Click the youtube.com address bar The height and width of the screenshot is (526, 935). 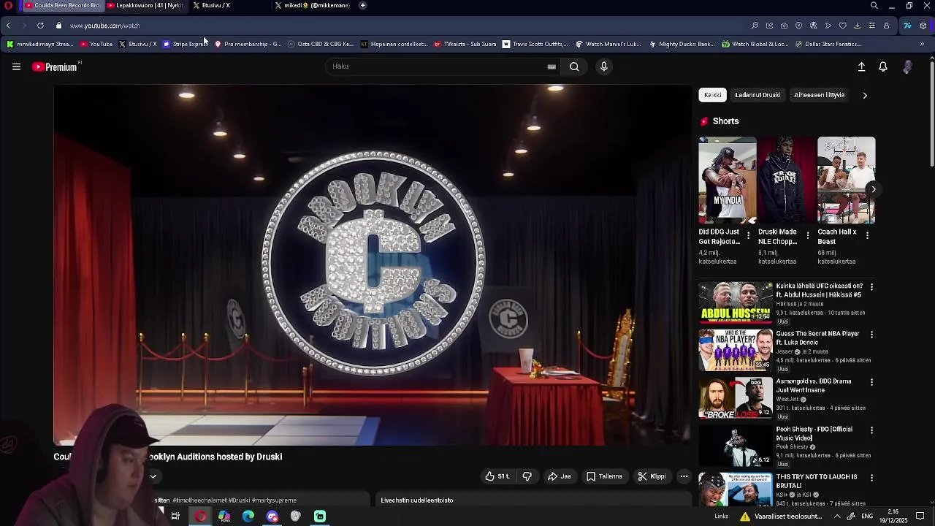(104, 26)
